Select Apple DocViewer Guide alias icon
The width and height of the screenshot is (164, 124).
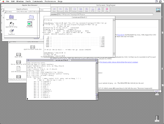[33, 47]
